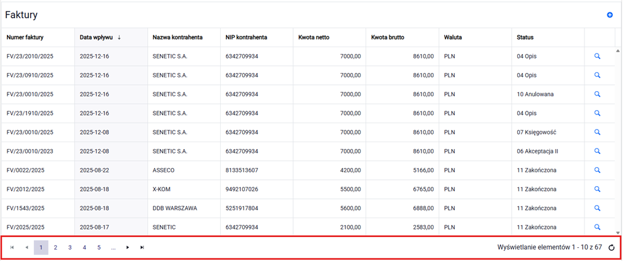
Task: Sort by the NIP kontrahenta column header
Action: point(247,38)
